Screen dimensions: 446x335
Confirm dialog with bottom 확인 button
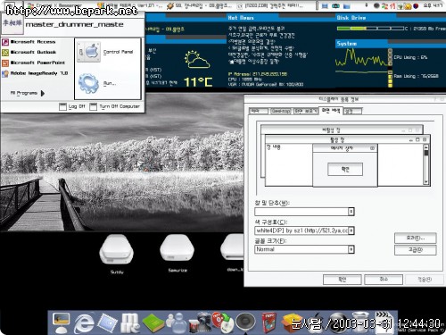pyautogui.click(x=343, y=280)
